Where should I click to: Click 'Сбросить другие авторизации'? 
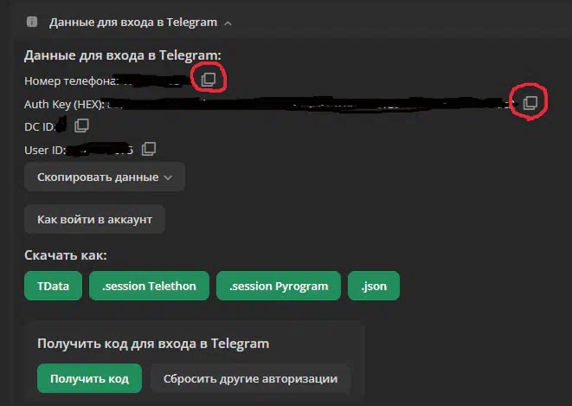(251, 378)
